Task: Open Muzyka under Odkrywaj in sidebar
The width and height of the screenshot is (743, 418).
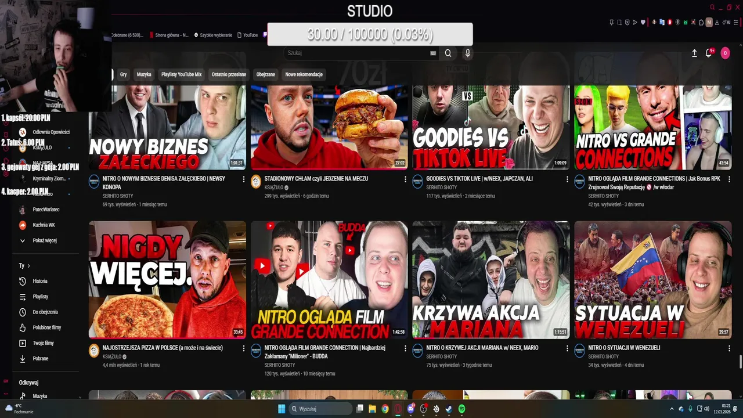Action: tap(40, 396)
